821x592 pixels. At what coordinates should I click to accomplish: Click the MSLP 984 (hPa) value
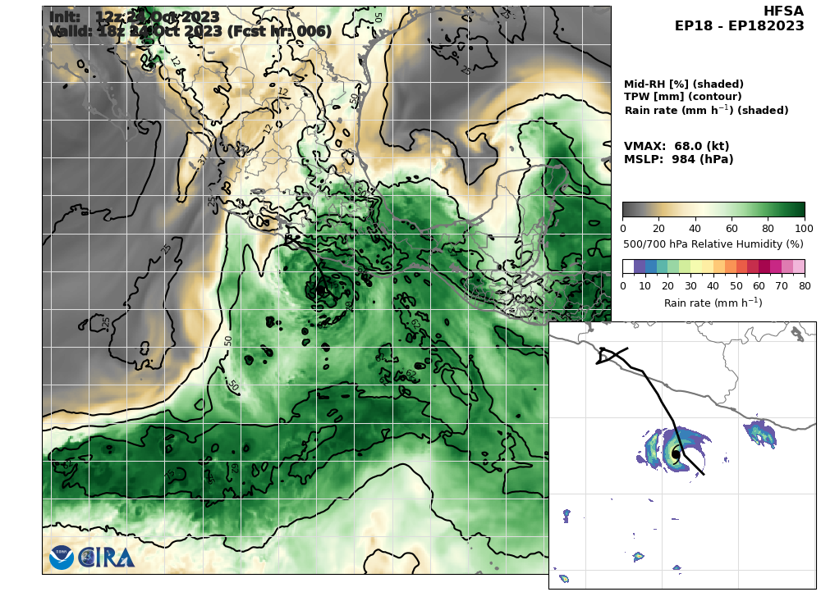(x=679, y=159)
